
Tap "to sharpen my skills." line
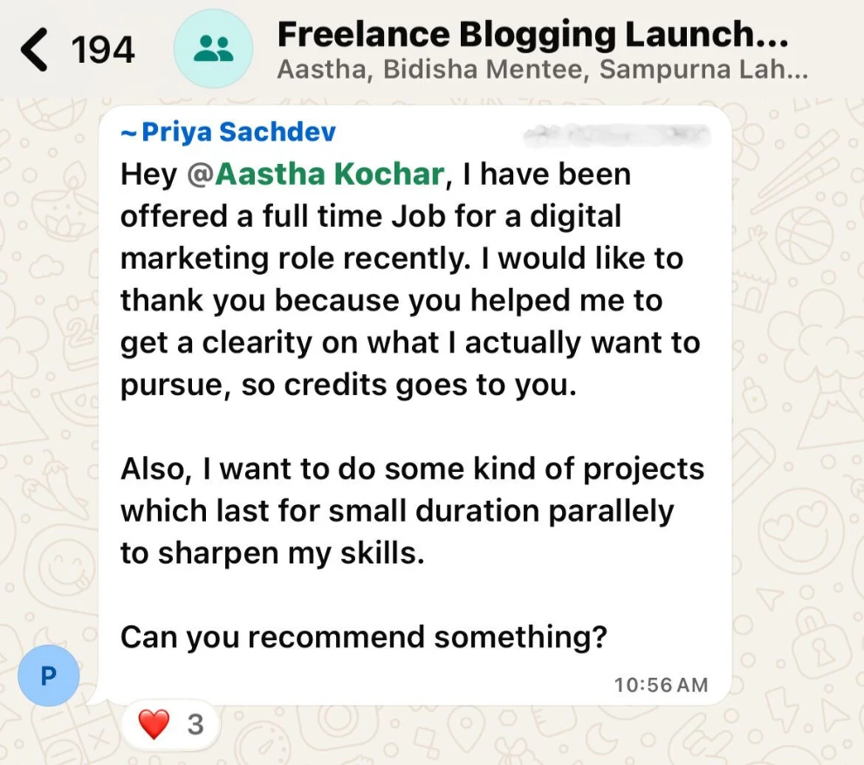(x=271, y=553)
